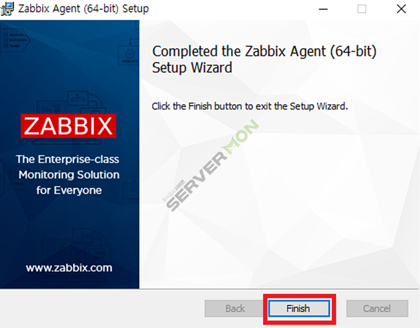The width and height of the screenshot is (420, 328).
Task: Click the 'Click the Finish button' instruction text
Action: click(250, 106)
